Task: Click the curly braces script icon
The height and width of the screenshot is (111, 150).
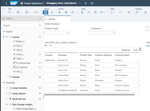Action: (120, 12)
